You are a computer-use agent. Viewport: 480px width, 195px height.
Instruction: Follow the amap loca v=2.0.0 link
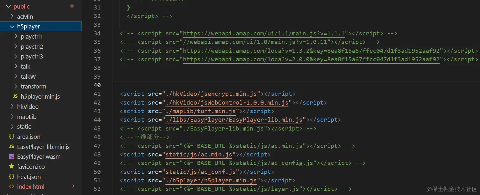pos(312,59)
